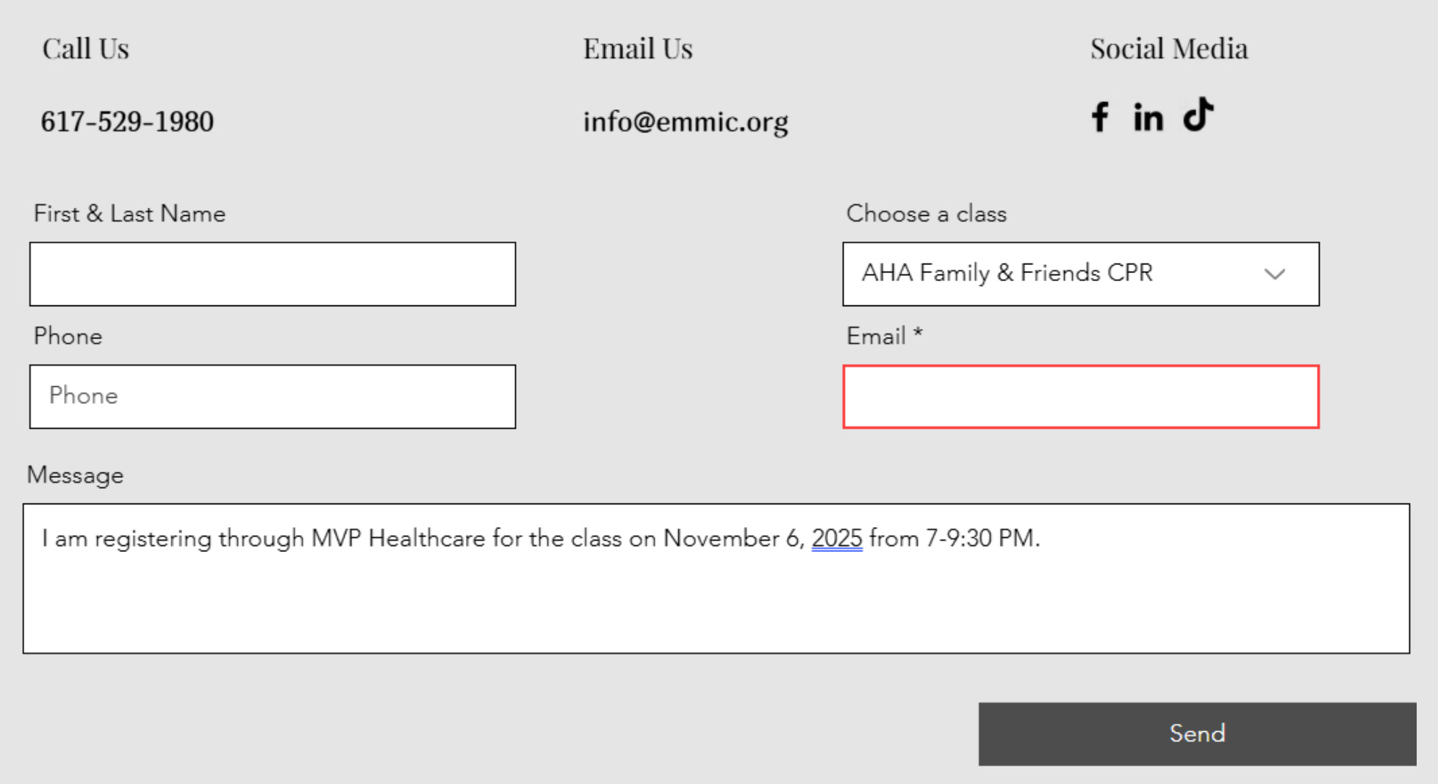Click the AHA Family & Friends CPR text
The image size is (1438, 784).
click(1007, 273)
